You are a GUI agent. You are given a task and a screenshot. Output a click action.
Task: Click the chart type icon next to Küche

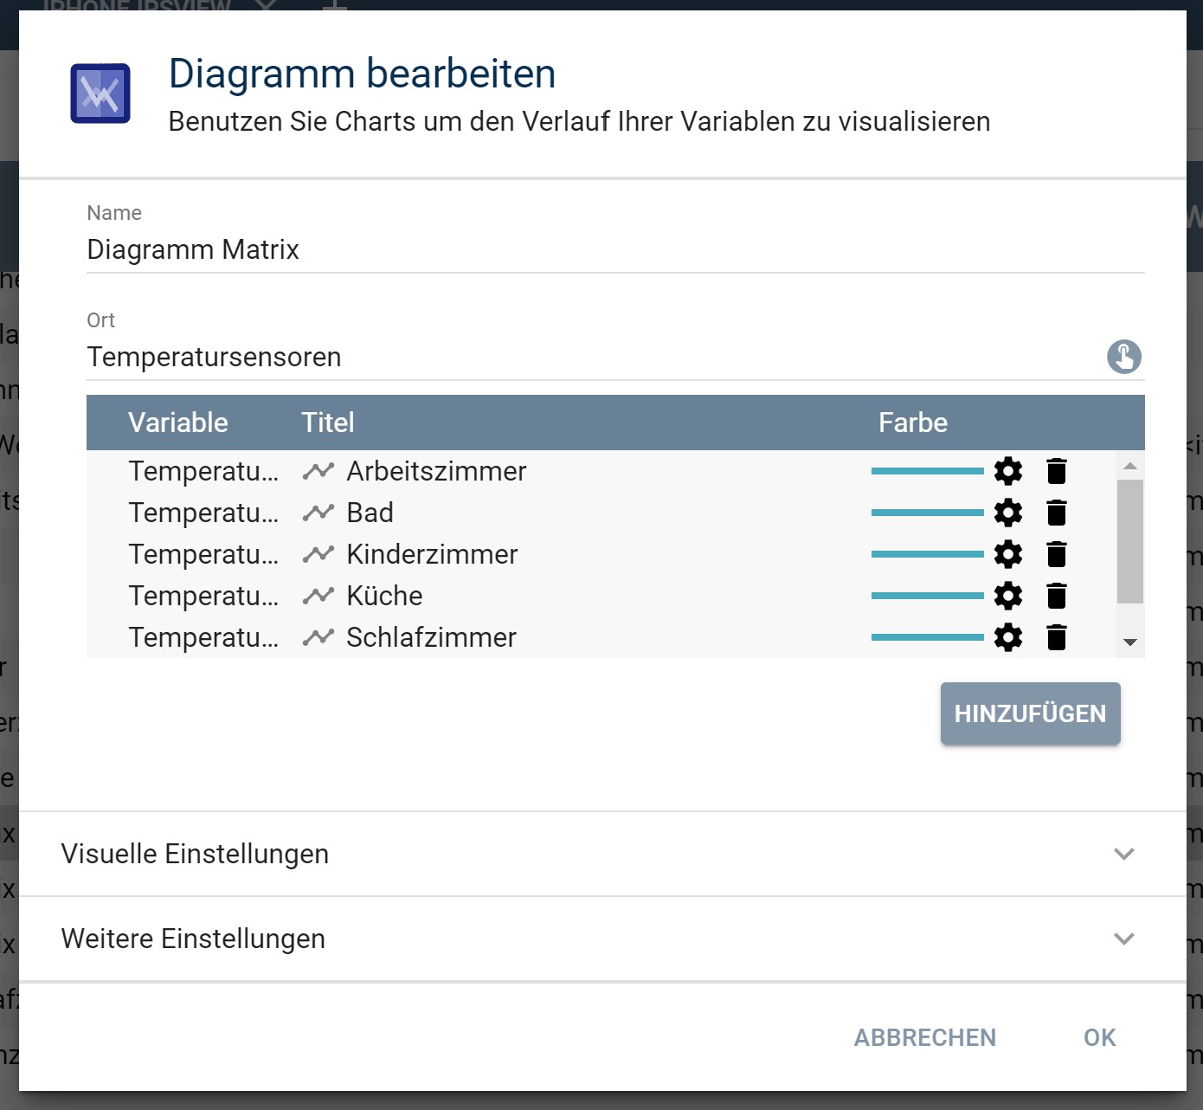(x=318, y=596)
